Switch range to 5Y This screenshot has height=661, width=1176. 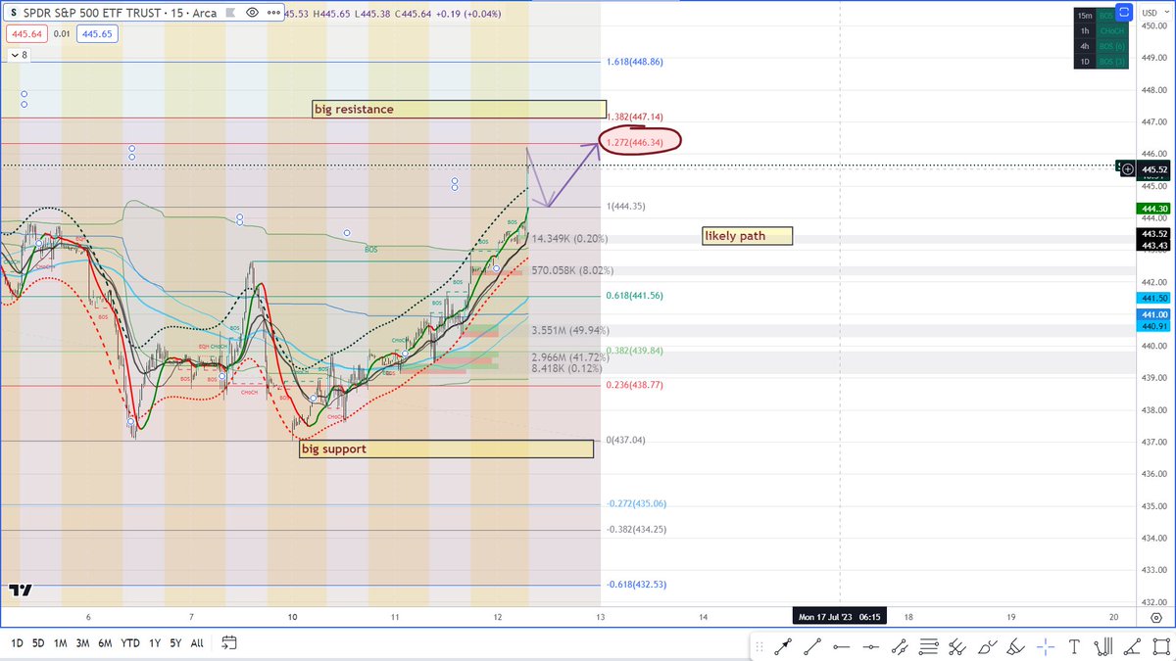(175, 643)
